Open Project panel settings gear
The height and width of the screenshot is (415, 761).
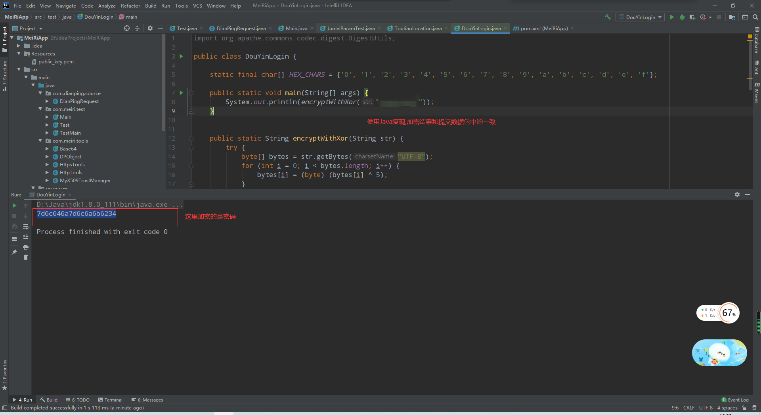150,28
